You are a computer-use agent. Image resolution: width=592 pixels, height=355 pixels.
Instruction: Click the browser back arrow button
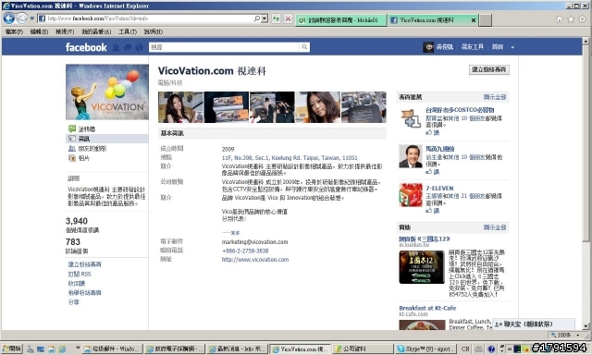(x=9, y=18)
